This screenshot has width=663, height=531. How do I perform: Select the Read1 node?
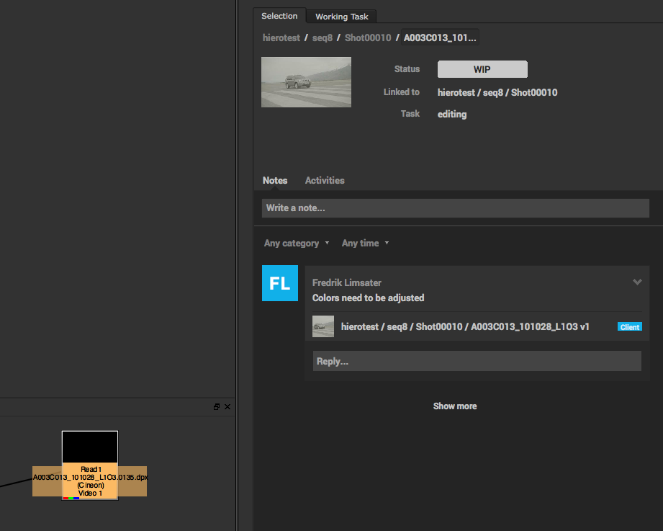[x=90, y=465]
